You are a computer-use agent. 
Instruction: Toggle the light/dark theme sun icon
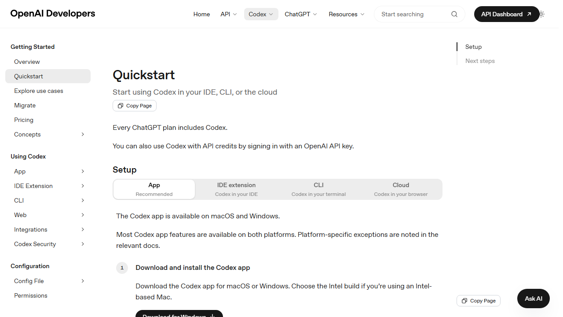pyautogui.click(x=541, y=14)
